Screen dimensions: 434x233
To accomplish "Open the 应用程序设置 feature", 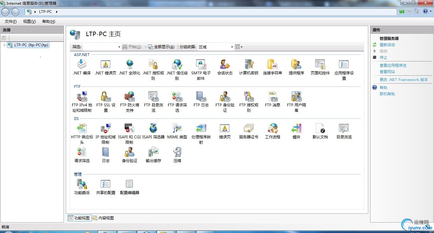I will pyautogui.click(x=344, y=70).
